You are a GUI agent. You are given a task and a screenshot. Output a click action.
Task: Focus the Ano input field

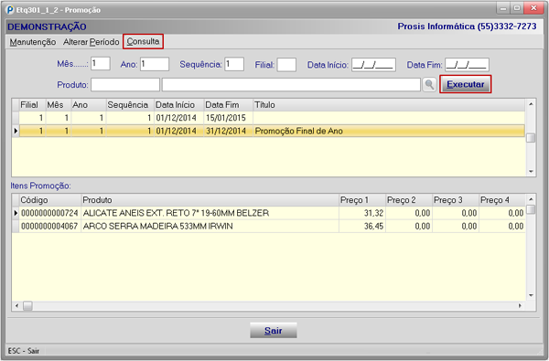tap(155, 64)
